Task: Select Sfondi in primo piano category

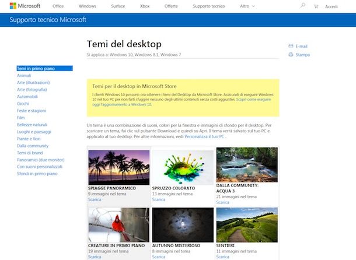Action: tap(37, 174)
